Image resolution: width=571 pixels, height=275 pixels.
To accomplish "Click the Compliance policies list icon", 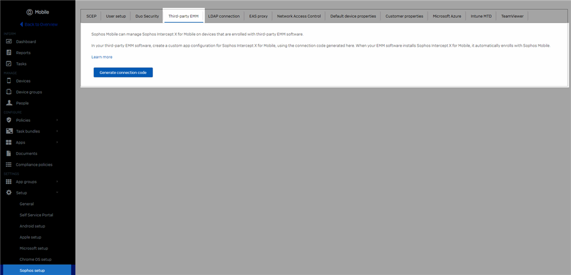I will [x=9, y=165].
